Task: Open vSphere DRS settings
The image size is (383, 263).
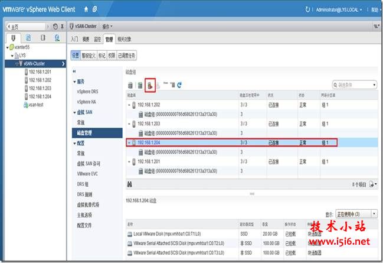Action: click(87, 92)
